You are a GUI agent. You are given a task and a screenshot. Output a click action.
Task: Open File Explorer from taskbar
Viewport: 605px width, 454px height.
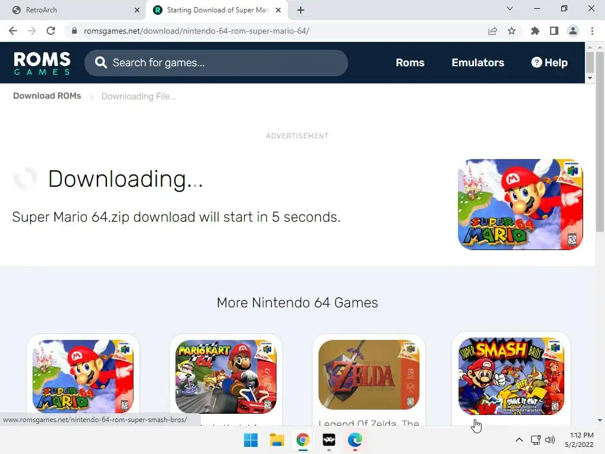[x=277, y=440]
